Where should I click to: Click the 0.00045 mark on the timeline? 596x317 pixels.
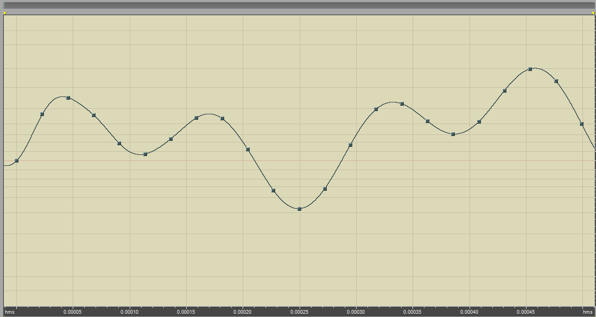[x=525, y=312]
